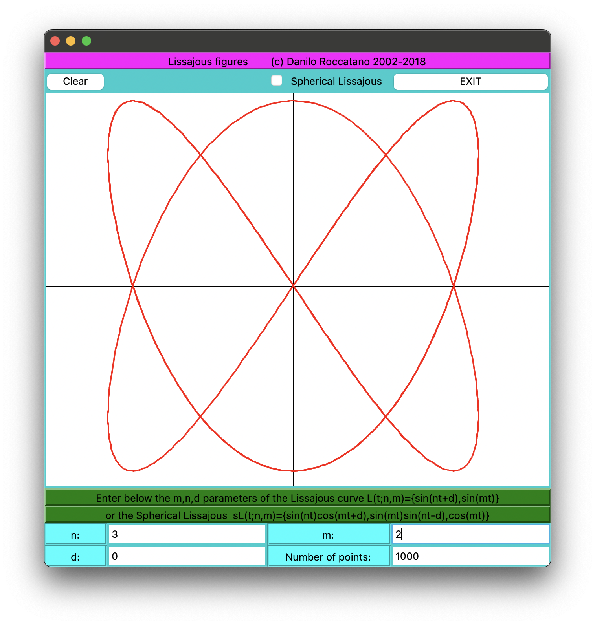The image size is (595, 625).
Task: Click the 'n:' label
Action: pos(75,535)
